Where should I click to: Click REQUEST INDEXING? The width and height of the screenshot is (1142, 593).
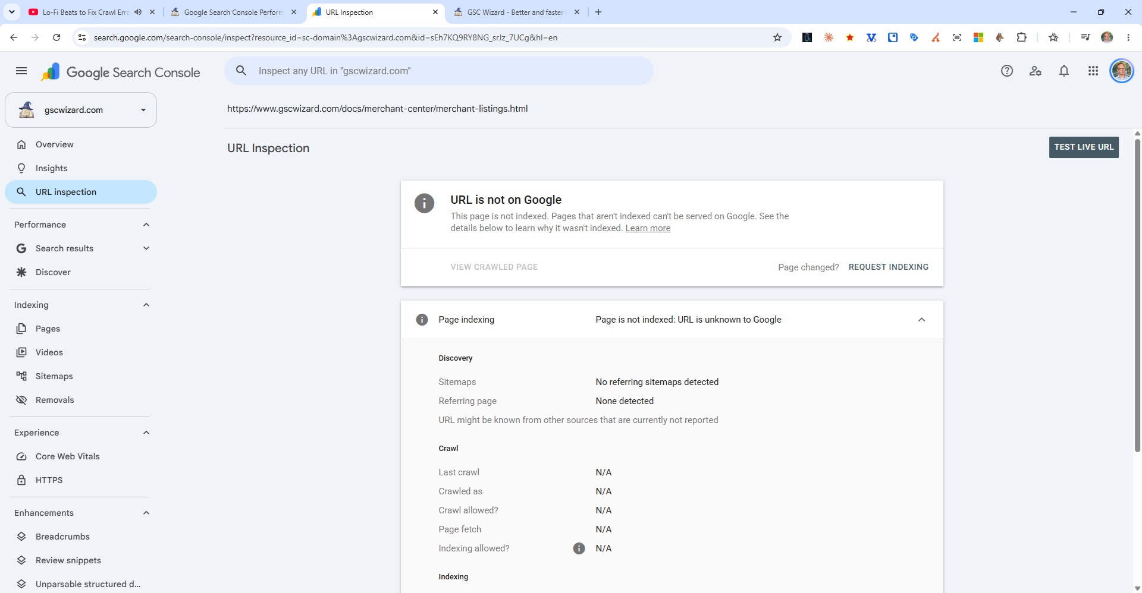pos(889,267)
